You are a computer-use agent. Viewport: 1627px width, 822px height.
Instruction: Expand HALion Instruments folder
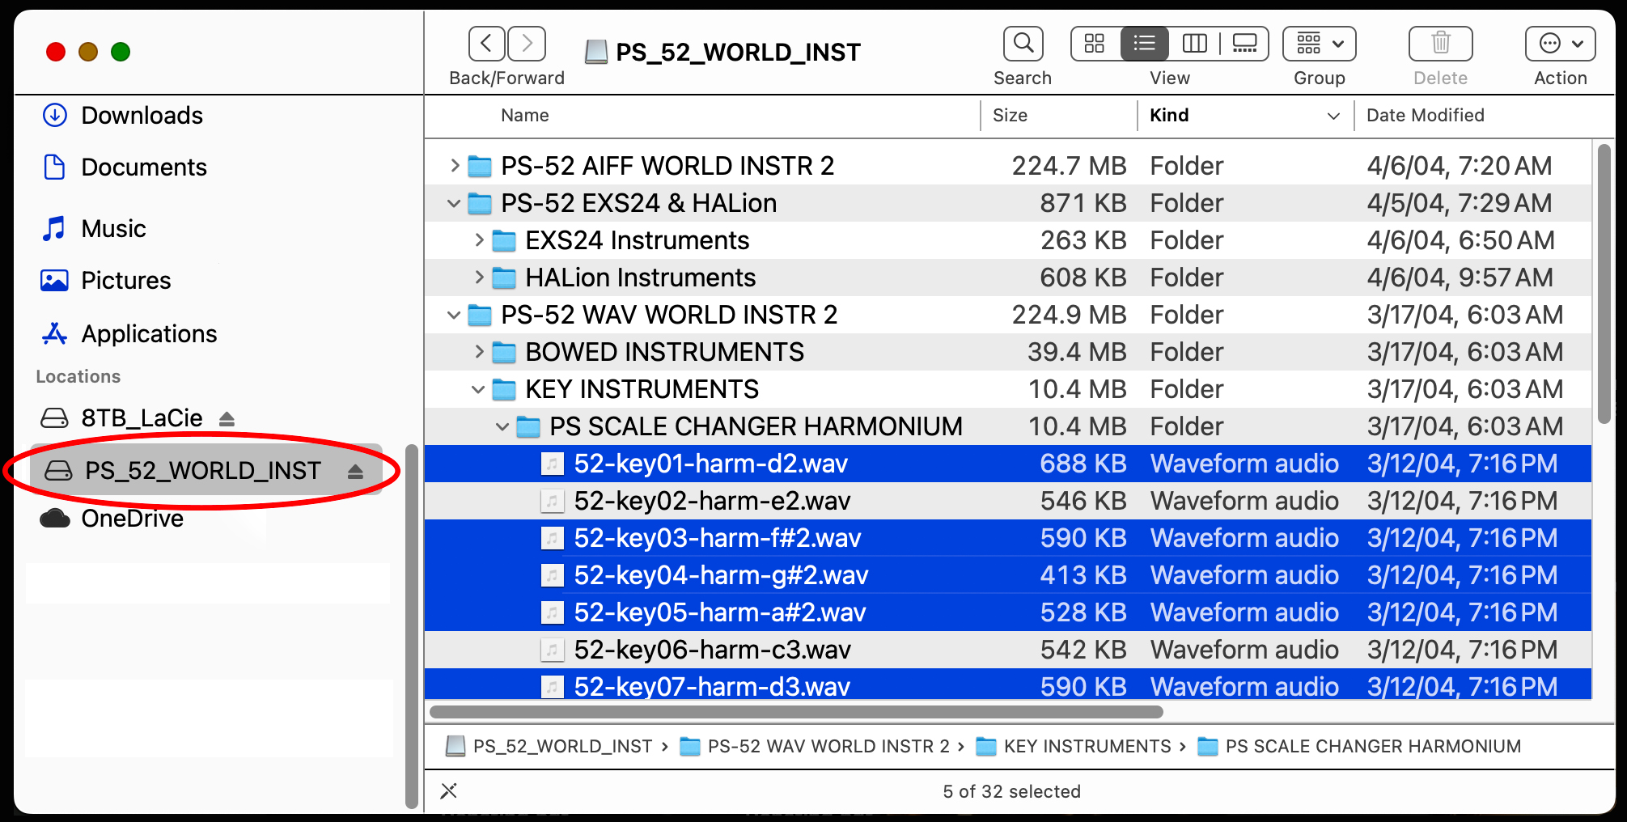pyautogui.click(x=479, y=278)
